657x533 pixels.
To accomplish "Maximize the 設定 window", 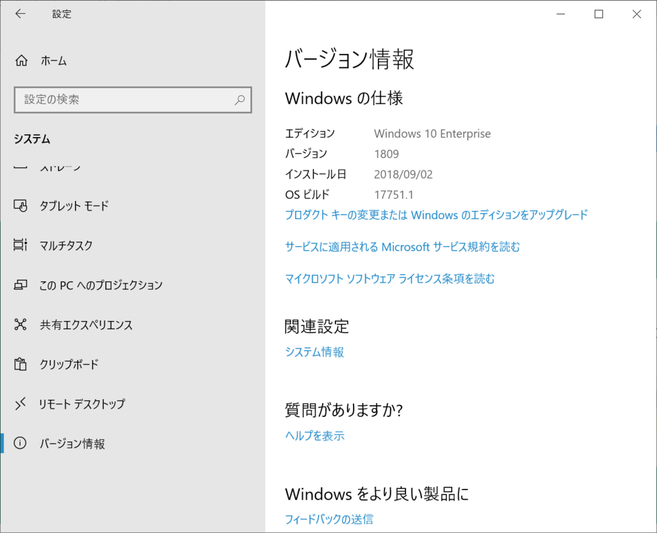I will pos(599,14).
